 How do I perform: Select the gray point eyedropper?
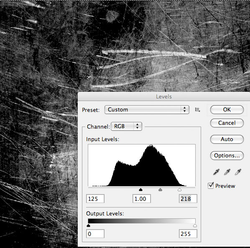click(227, 172)
